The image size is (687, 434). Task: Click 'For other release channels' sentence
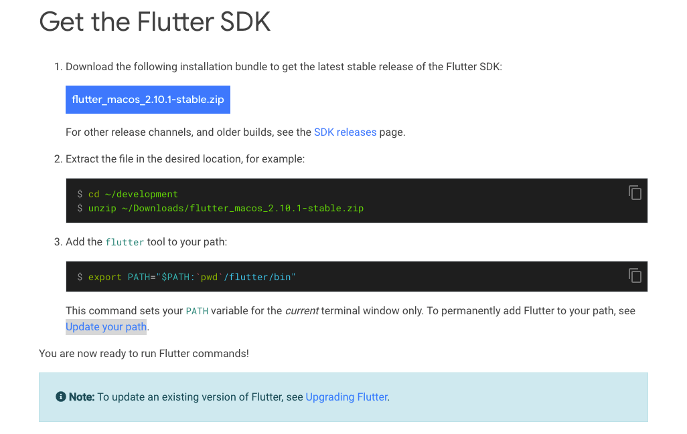pyautogui.click(x=235, y=132)
